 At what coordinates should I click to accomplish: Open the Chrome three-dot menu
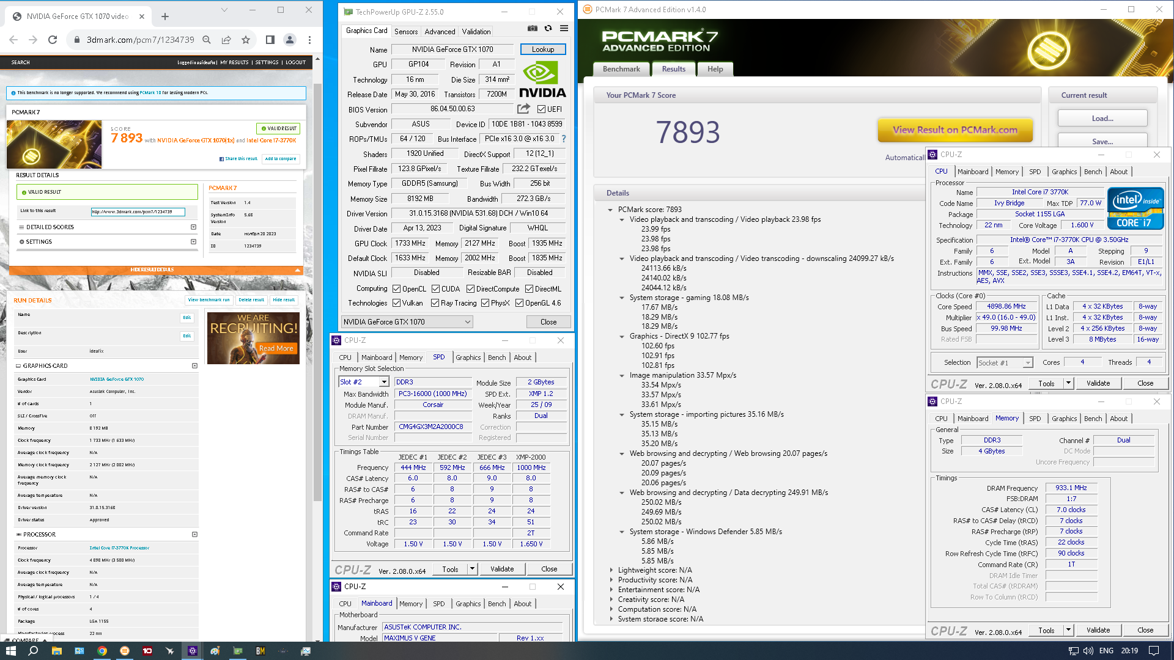pyautogui.click(x=309, y=40)
